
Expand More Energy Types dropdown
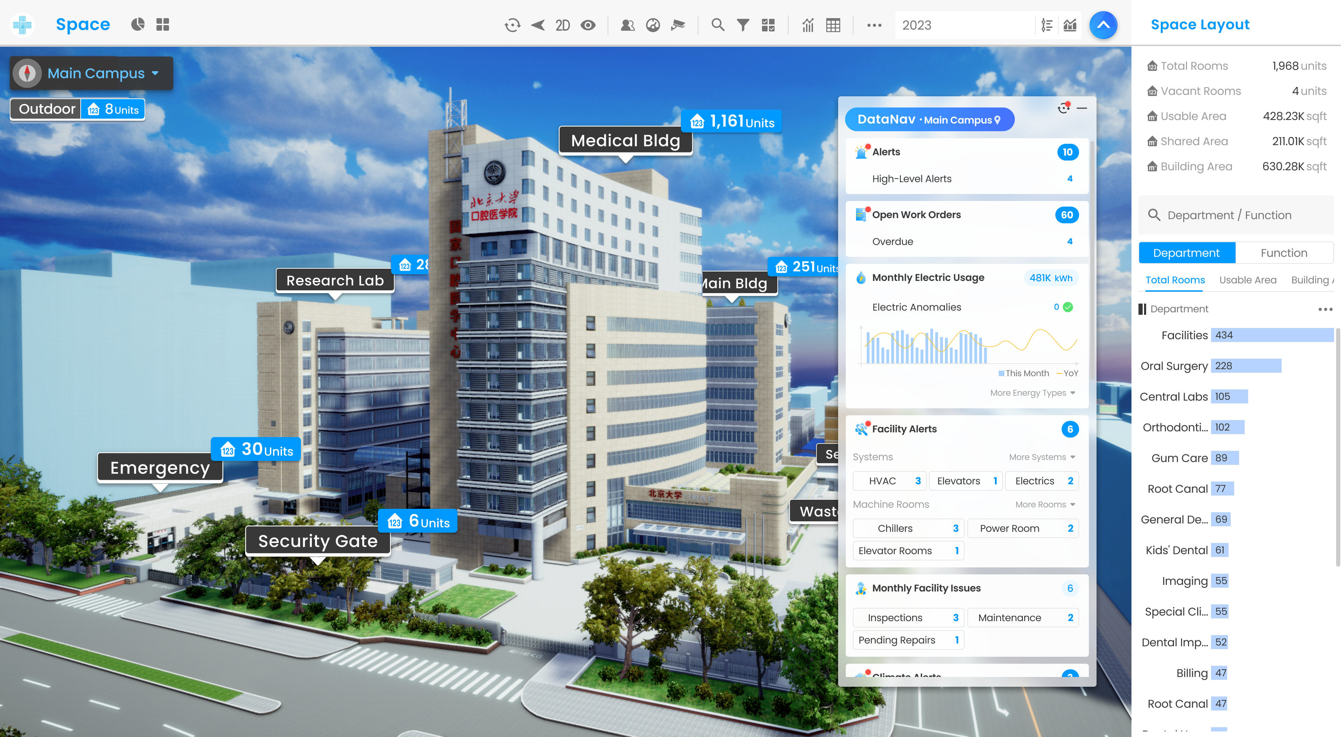pyautogui.click(x=1032, y=393)
